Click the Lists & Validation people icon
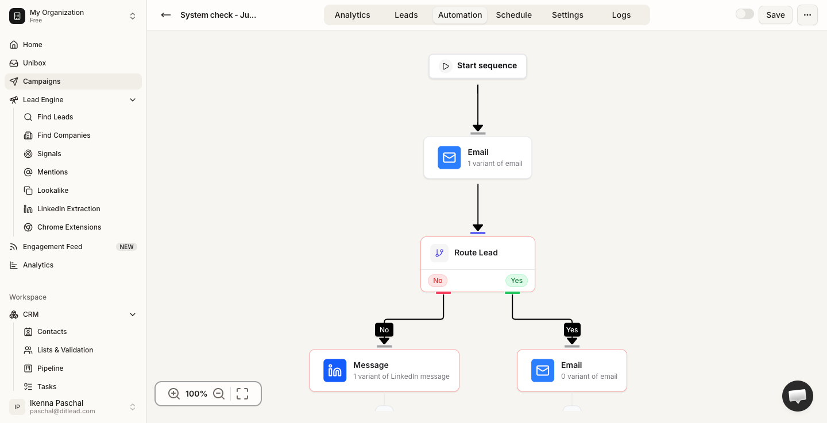This screenshot has height=423, width=827. click(x=28, y=350)
